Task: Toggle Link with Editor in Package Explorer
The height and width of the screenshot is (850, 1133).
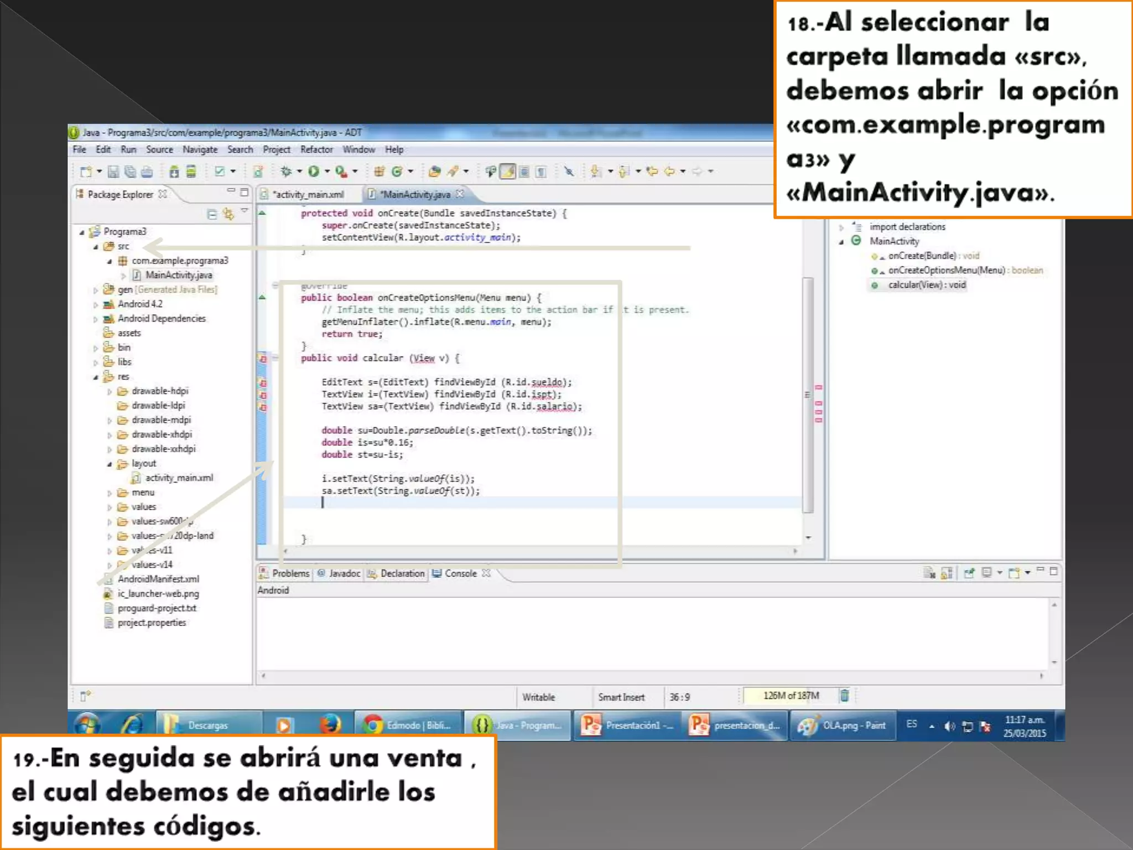Action: [x=228, y=214]
